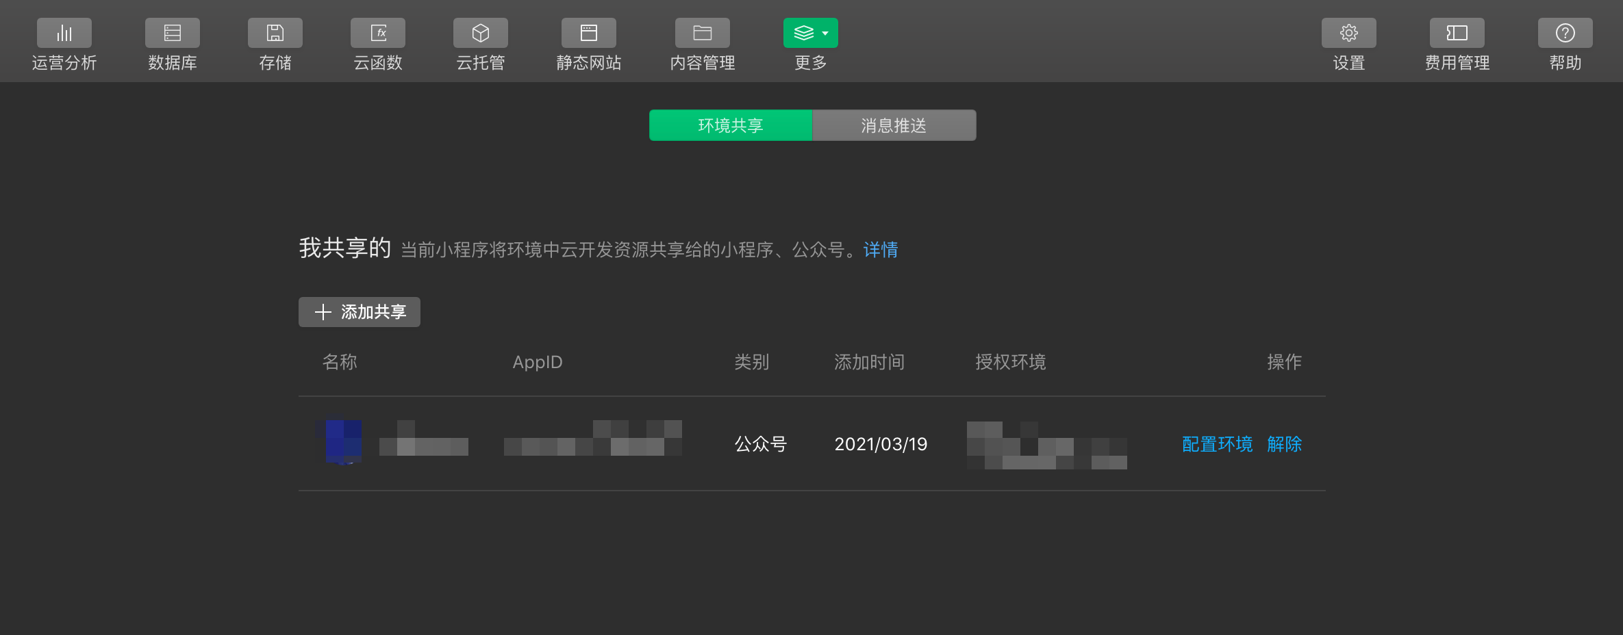
Task: Switch to the 消息推送 tab
Action: pos(894,125)
